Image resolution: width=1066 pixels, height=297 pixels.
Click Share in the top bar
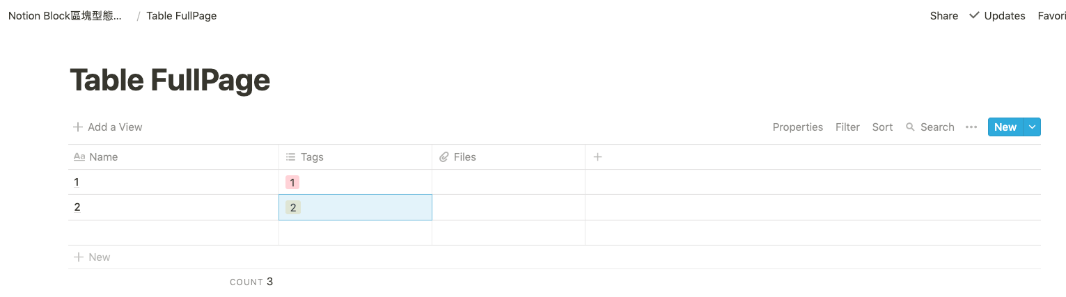coord(944,15)
